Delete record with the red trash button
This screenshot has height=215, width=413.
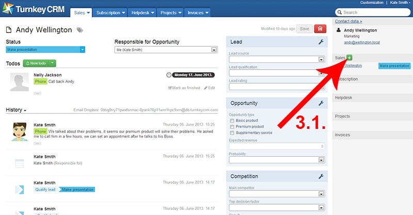(x=320, y=29)
